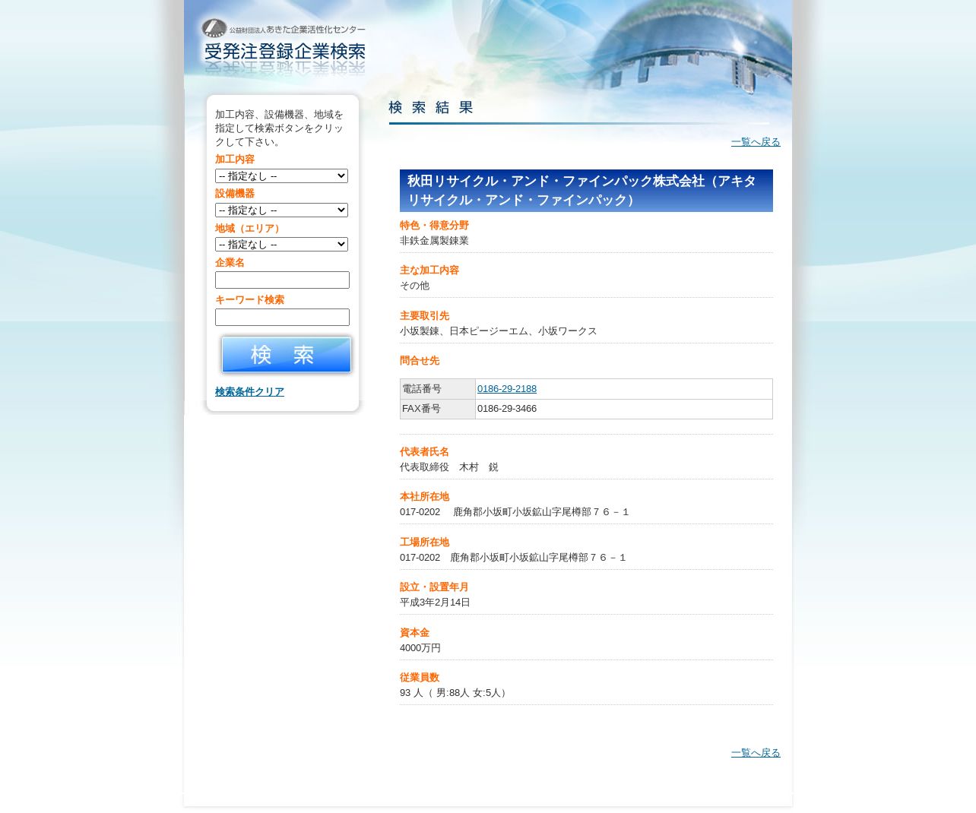
Task: Click the 資本金 label
Action: point(414,633)
